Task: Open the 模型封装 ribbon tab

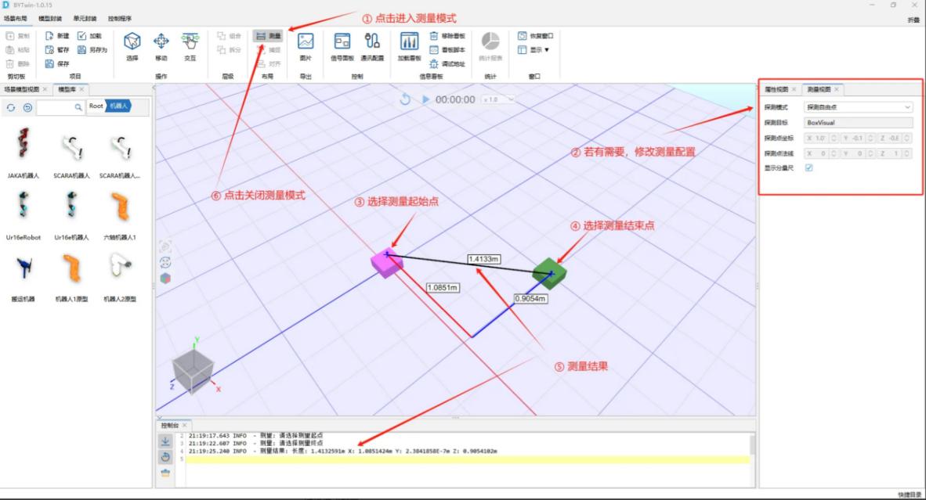Action: click(49, 18)
